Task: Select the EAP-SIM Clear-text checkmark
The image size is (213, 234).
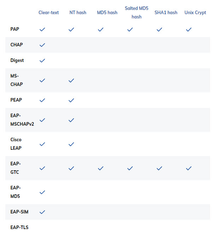Action: click(42, 212)
